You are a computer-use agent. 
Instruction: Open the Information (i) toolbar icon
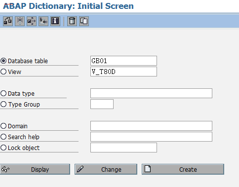tap(55, 21)
